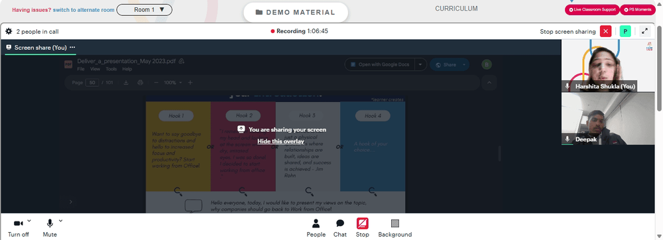Click magnifier icon under Hook 1
The image size is (663, 240).
pos(178,192)
